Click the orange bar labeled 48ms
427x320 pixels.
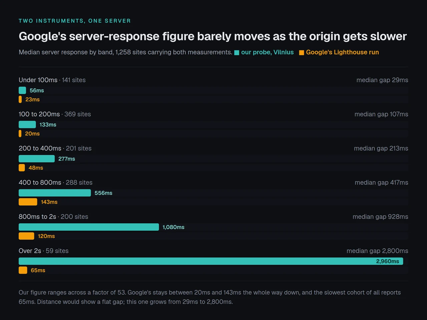point(22,168)
